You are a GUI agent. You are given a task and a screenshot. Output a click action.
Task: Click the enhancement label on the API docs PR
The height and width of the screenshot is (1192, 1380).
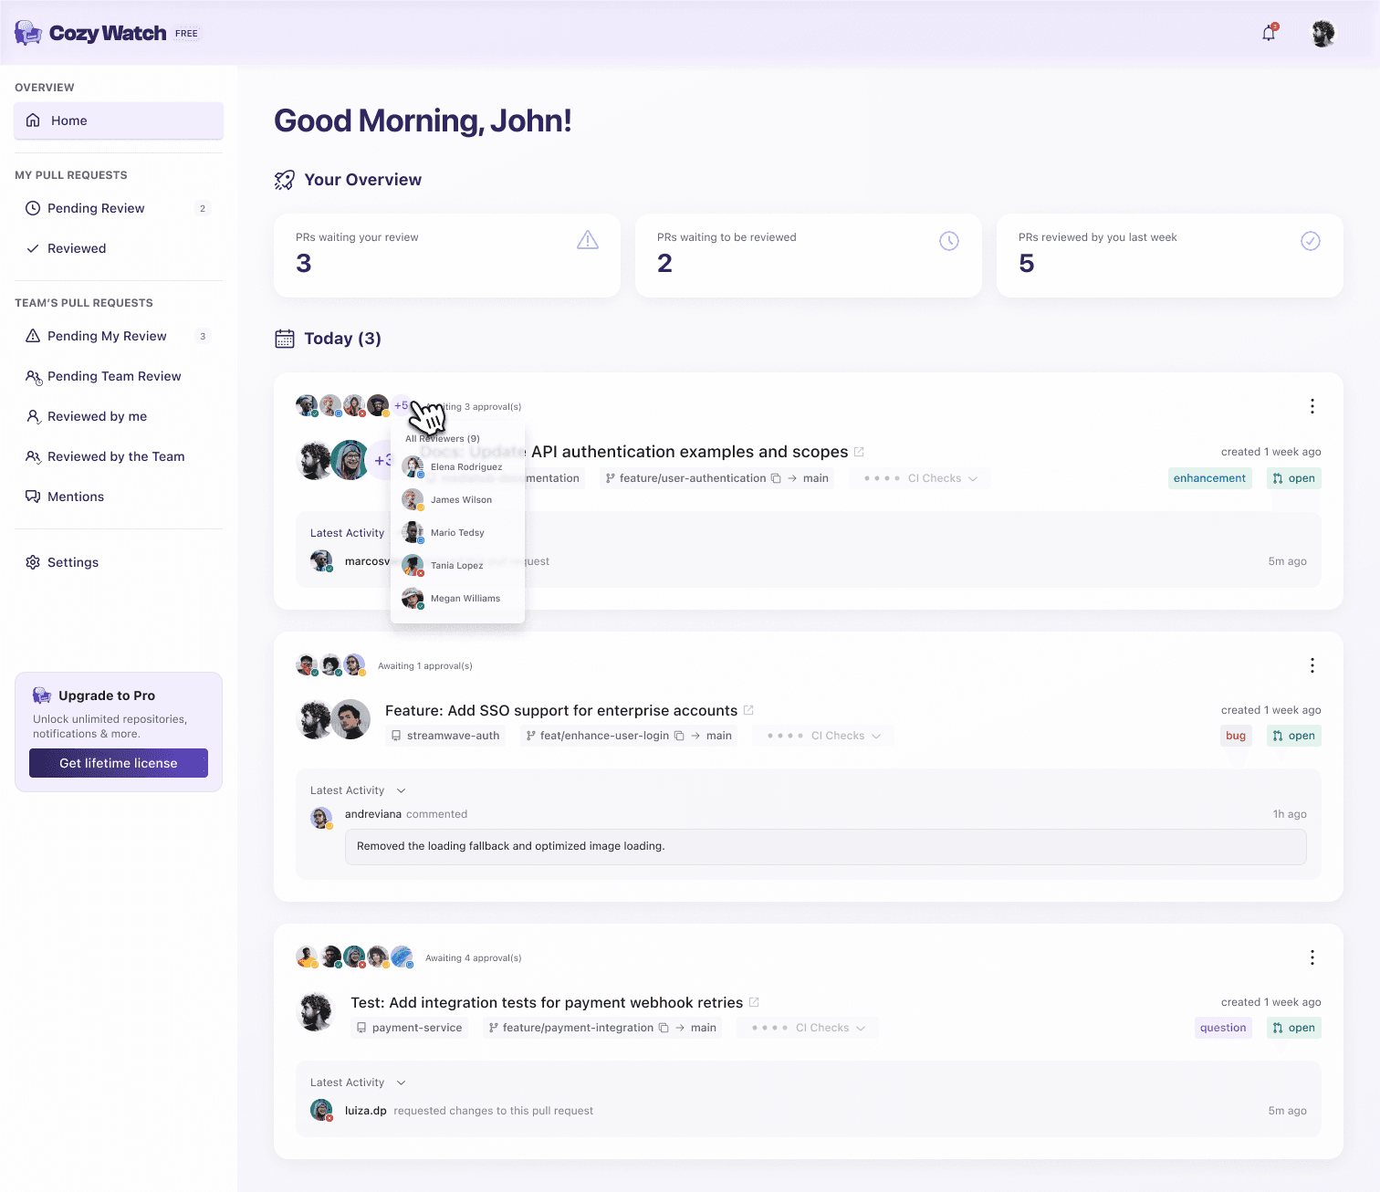pos(1209,477)
